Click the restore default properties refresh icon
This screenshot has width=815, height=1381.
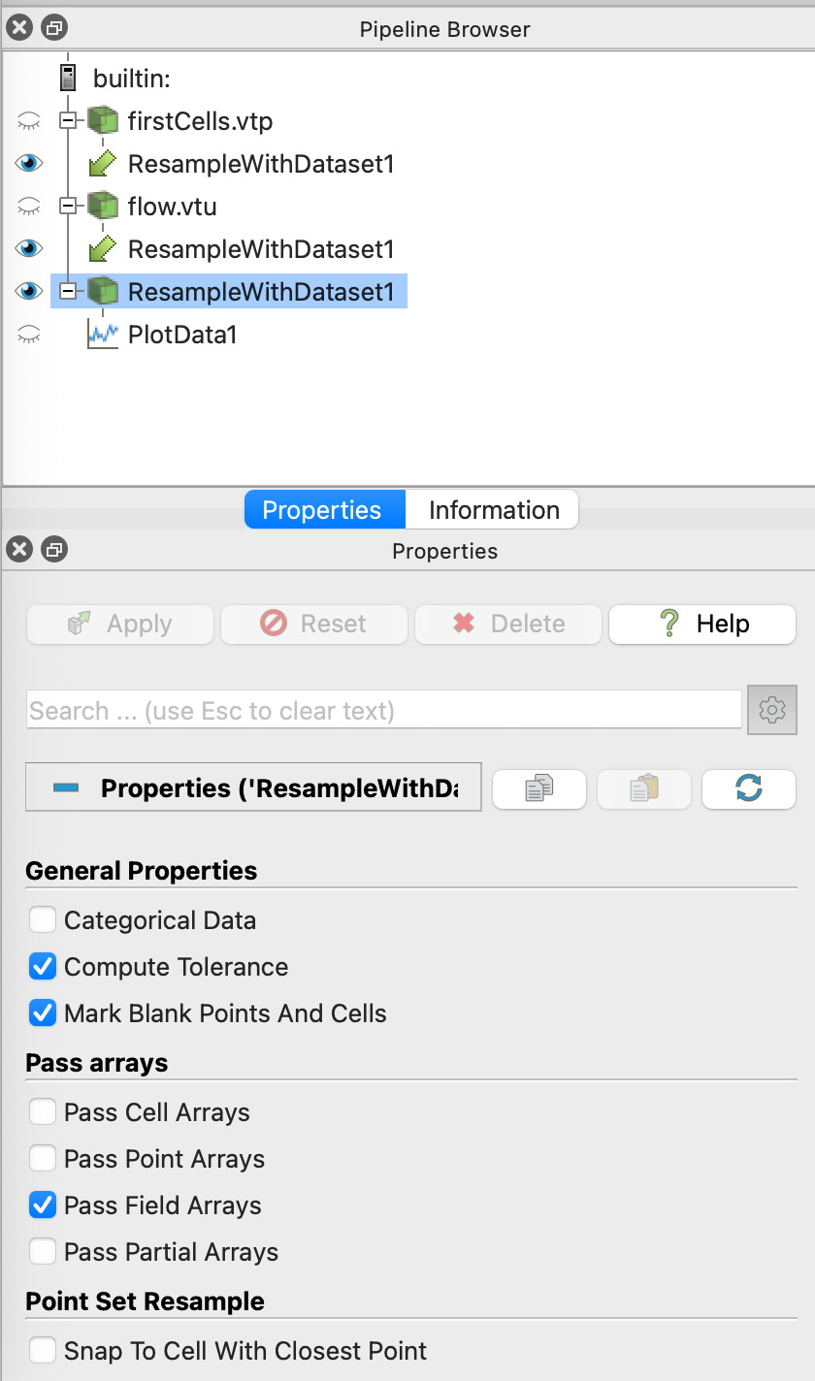748,789
